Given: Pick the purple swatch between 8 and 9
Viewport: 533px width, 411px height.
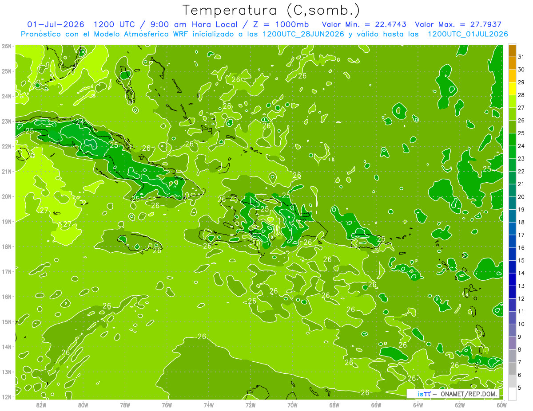Looking at the screenshot, I should [x=512, y=343].
